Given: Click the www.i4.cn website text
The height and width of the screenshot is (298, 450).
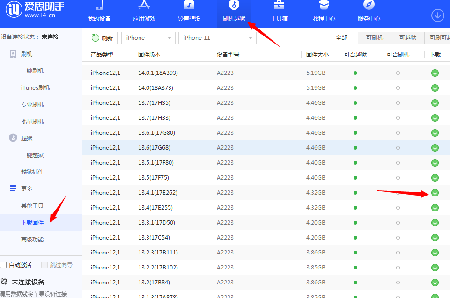Looking at the screenshot, I should pyautogui.click(x=40, y=15).
